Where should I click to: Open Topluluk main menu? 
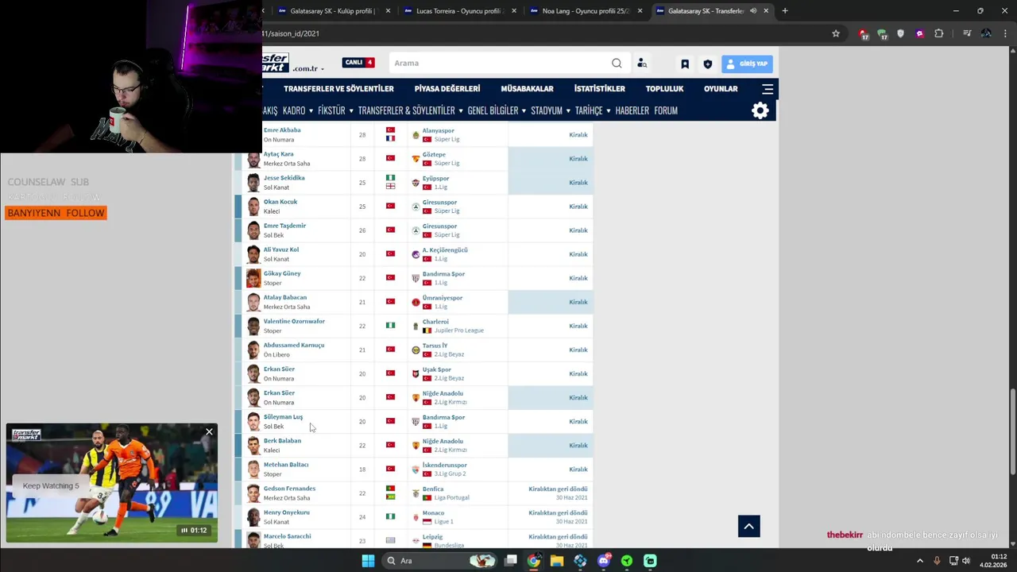click(x=664, y=89)
